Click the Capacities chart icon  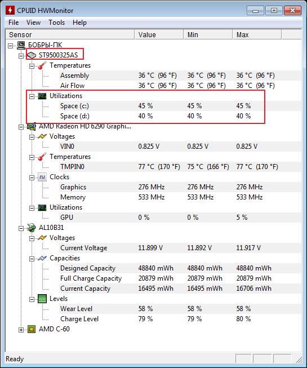pyautogui.click(x=42, y=258)
